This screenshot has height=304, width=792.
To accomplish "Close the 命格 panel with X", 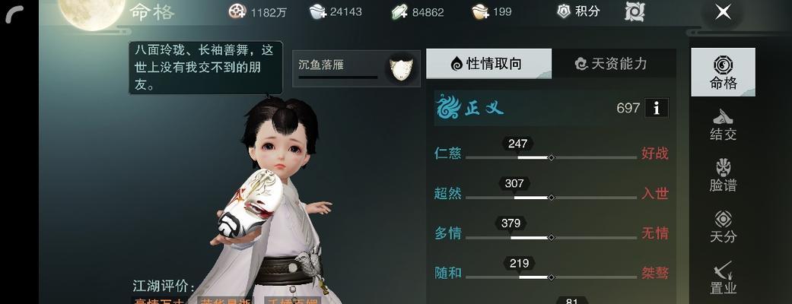I will click(723, 12).
